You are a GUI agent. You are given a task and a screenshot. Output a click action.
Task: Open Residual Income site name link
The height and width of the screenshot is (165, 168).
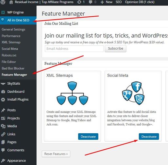click(44, 2)
